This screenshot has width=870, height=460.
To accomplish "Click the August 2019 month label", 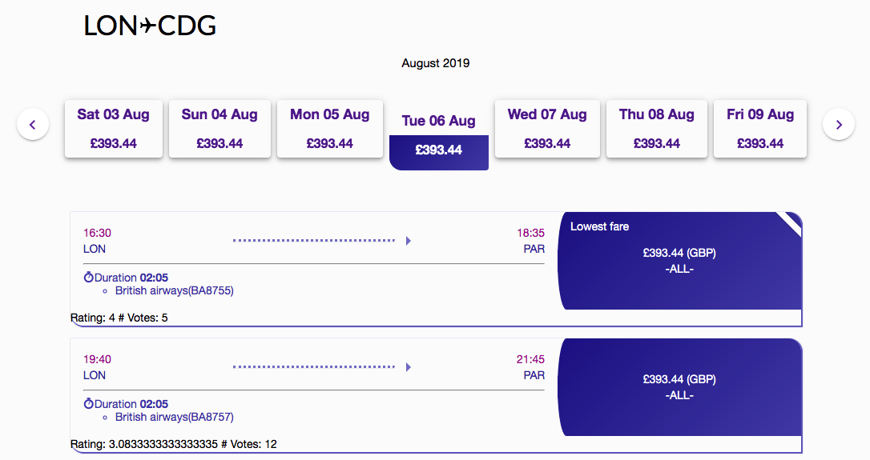I will click(x=435, y=63).
